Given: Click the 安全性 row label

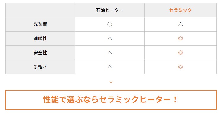Looking at the screenshot, I should coord(40,53).
